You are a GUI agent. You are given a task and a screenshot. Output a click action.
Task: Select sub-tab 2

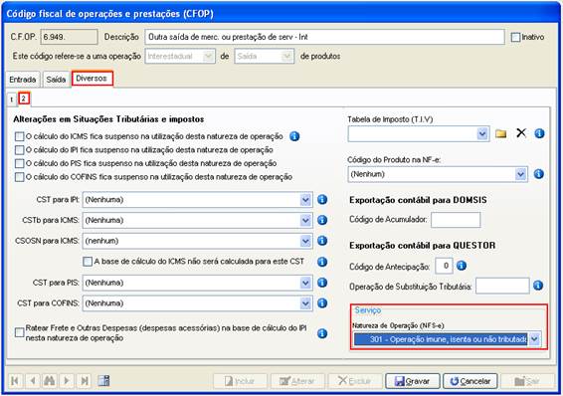23,99
